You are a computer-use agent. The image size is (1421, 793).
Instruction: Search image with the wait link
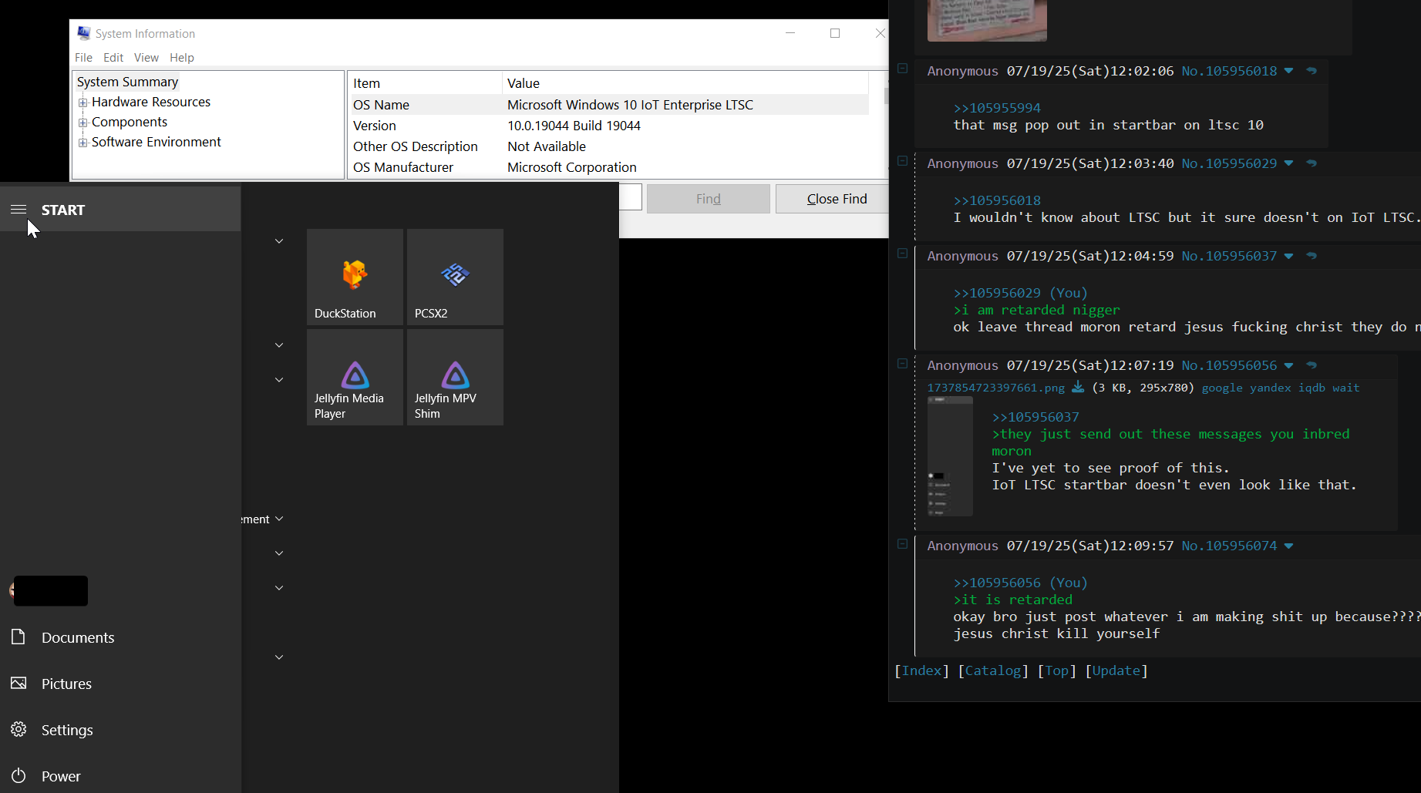pyautogui.click(x=1345, y=388)
